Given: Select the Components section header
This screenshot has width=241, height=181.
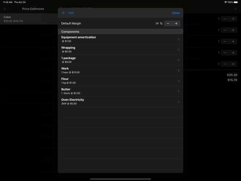Looking at the screenshot, I should click(120, 32).
